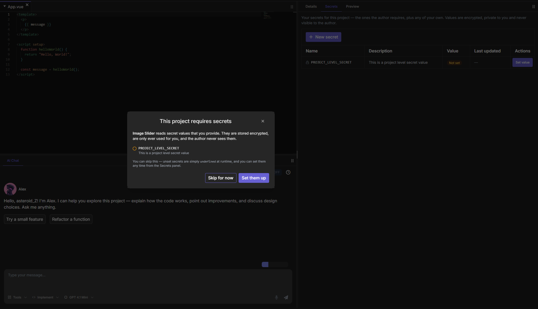538x309 pixels.
Task: Click Skip for now in the dialog
Action: [221, 178]
